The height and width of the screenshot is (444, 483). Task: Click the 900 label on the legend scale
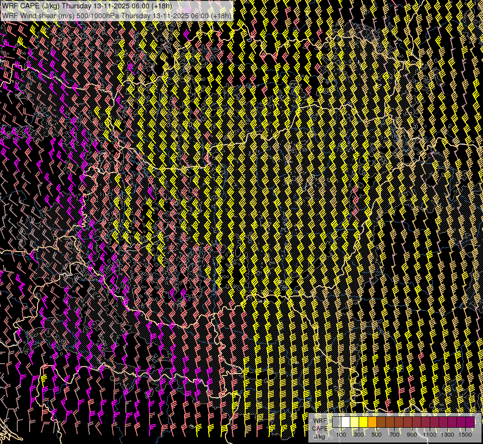tap(412, 435)
